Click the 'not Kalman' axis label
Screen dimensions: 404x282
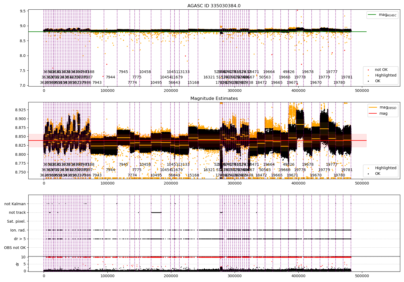15,204
